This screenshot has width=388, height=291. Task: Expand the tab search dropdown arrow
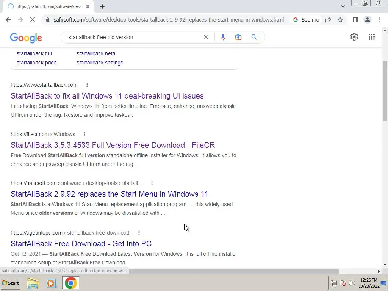click(343, 6)
